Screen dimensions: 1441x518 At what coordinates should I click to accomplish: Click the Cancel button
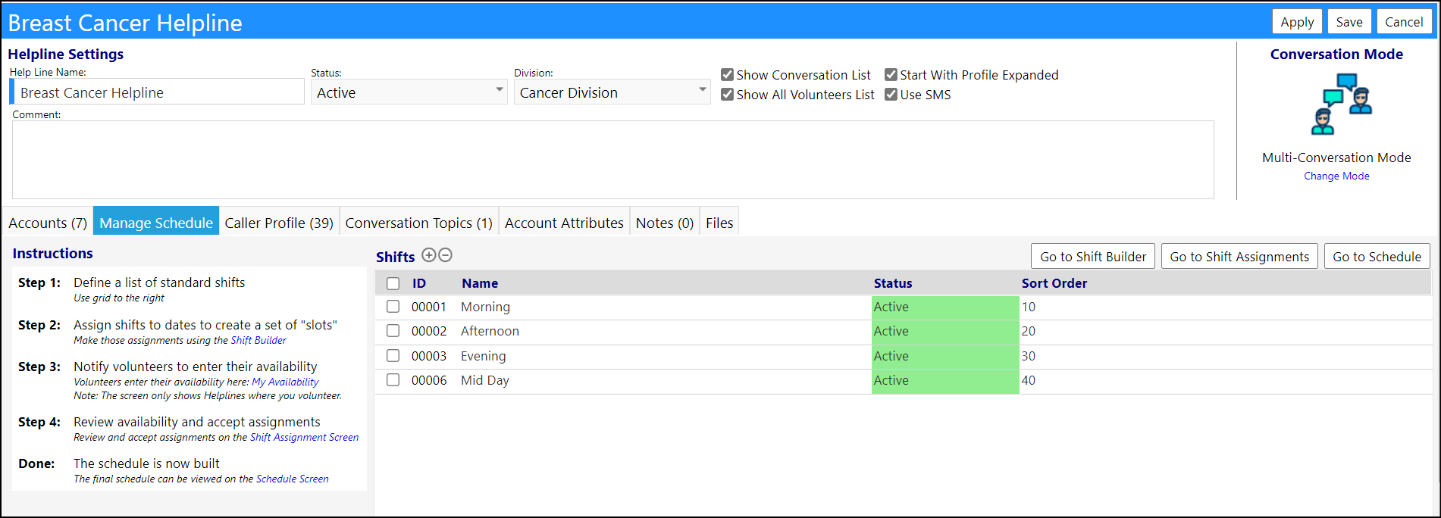click(1404, 22)
